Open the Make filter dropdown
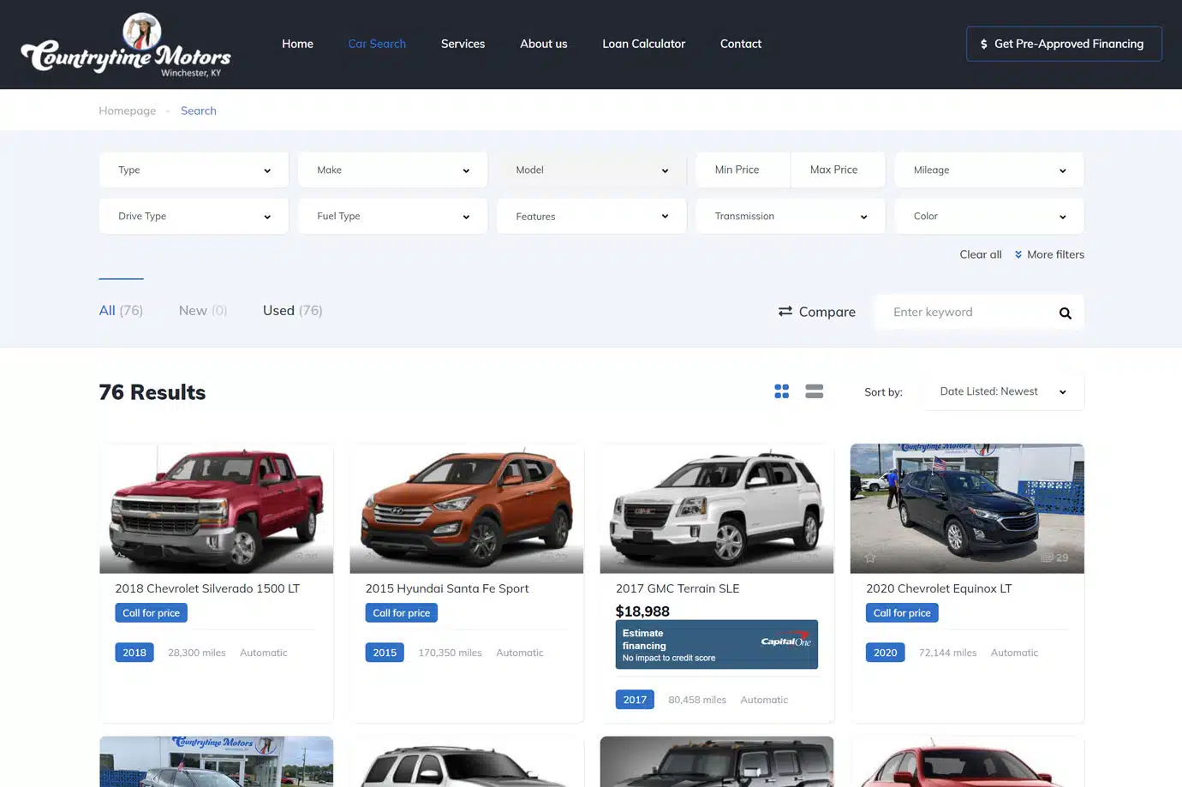Image resolution: width=1182 pixels, height=787 pixels. pos(392,170)
